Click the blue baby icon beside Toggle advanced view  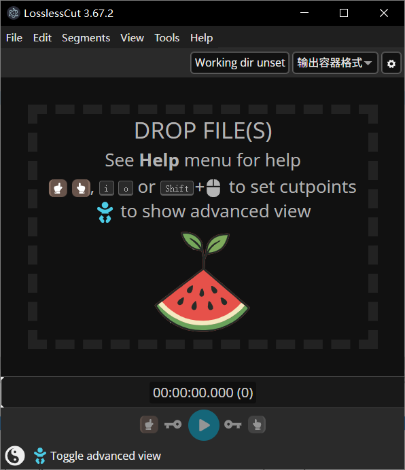coord(40,456)
